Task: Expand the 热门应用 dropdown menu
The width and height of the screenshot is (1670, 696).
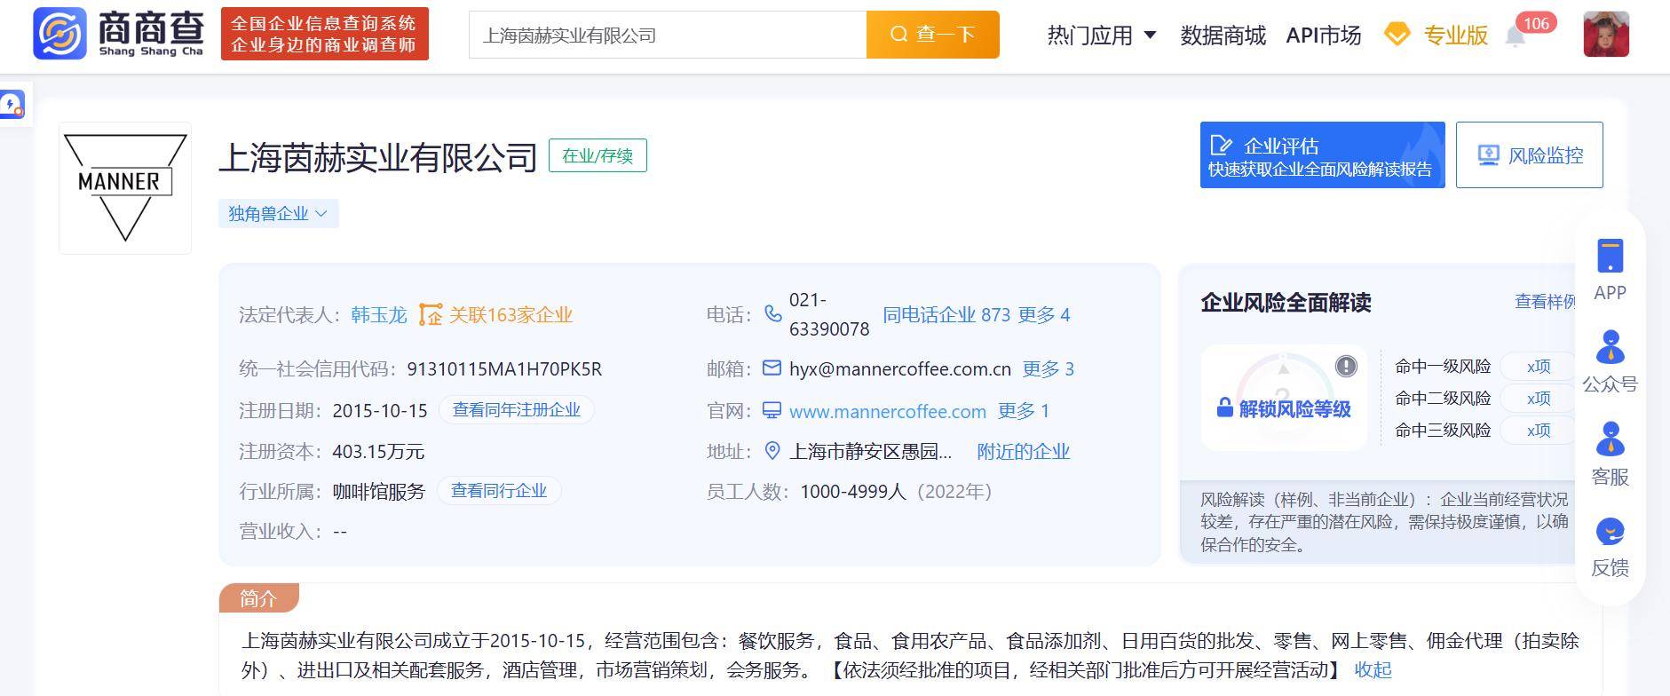Action: [1102, 35]
